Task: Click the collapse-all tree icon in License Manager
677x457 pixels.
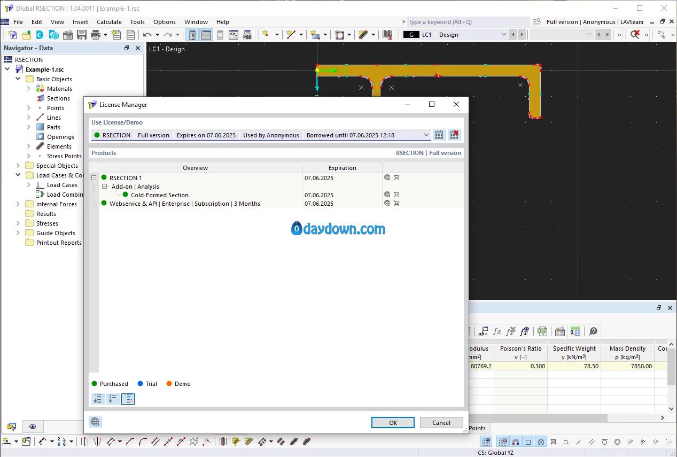Action: [x=113, y=399]
